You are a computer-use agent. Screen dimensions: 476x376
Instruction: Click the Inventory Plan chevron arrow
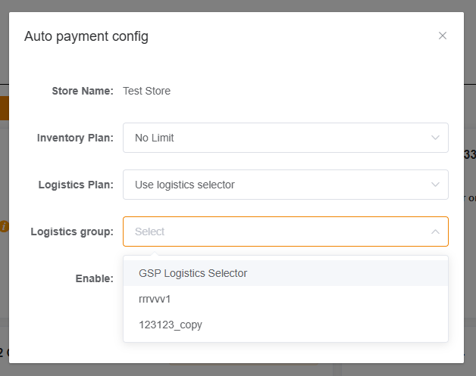435,138
